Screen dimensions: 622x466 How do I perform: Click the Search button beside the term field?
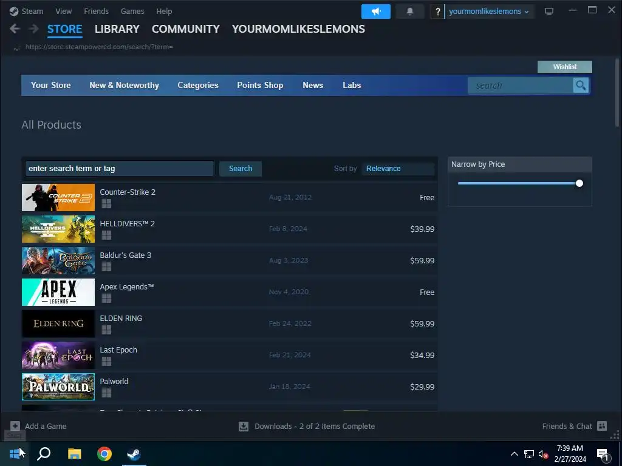pos(241,169)
